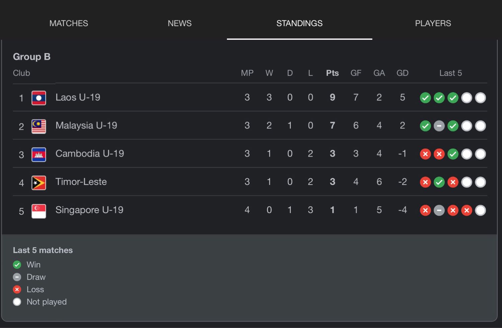Click the Cambodia U-19 flag icon
The height and width of the screenshot is (328, 502).
click(39, 154)
